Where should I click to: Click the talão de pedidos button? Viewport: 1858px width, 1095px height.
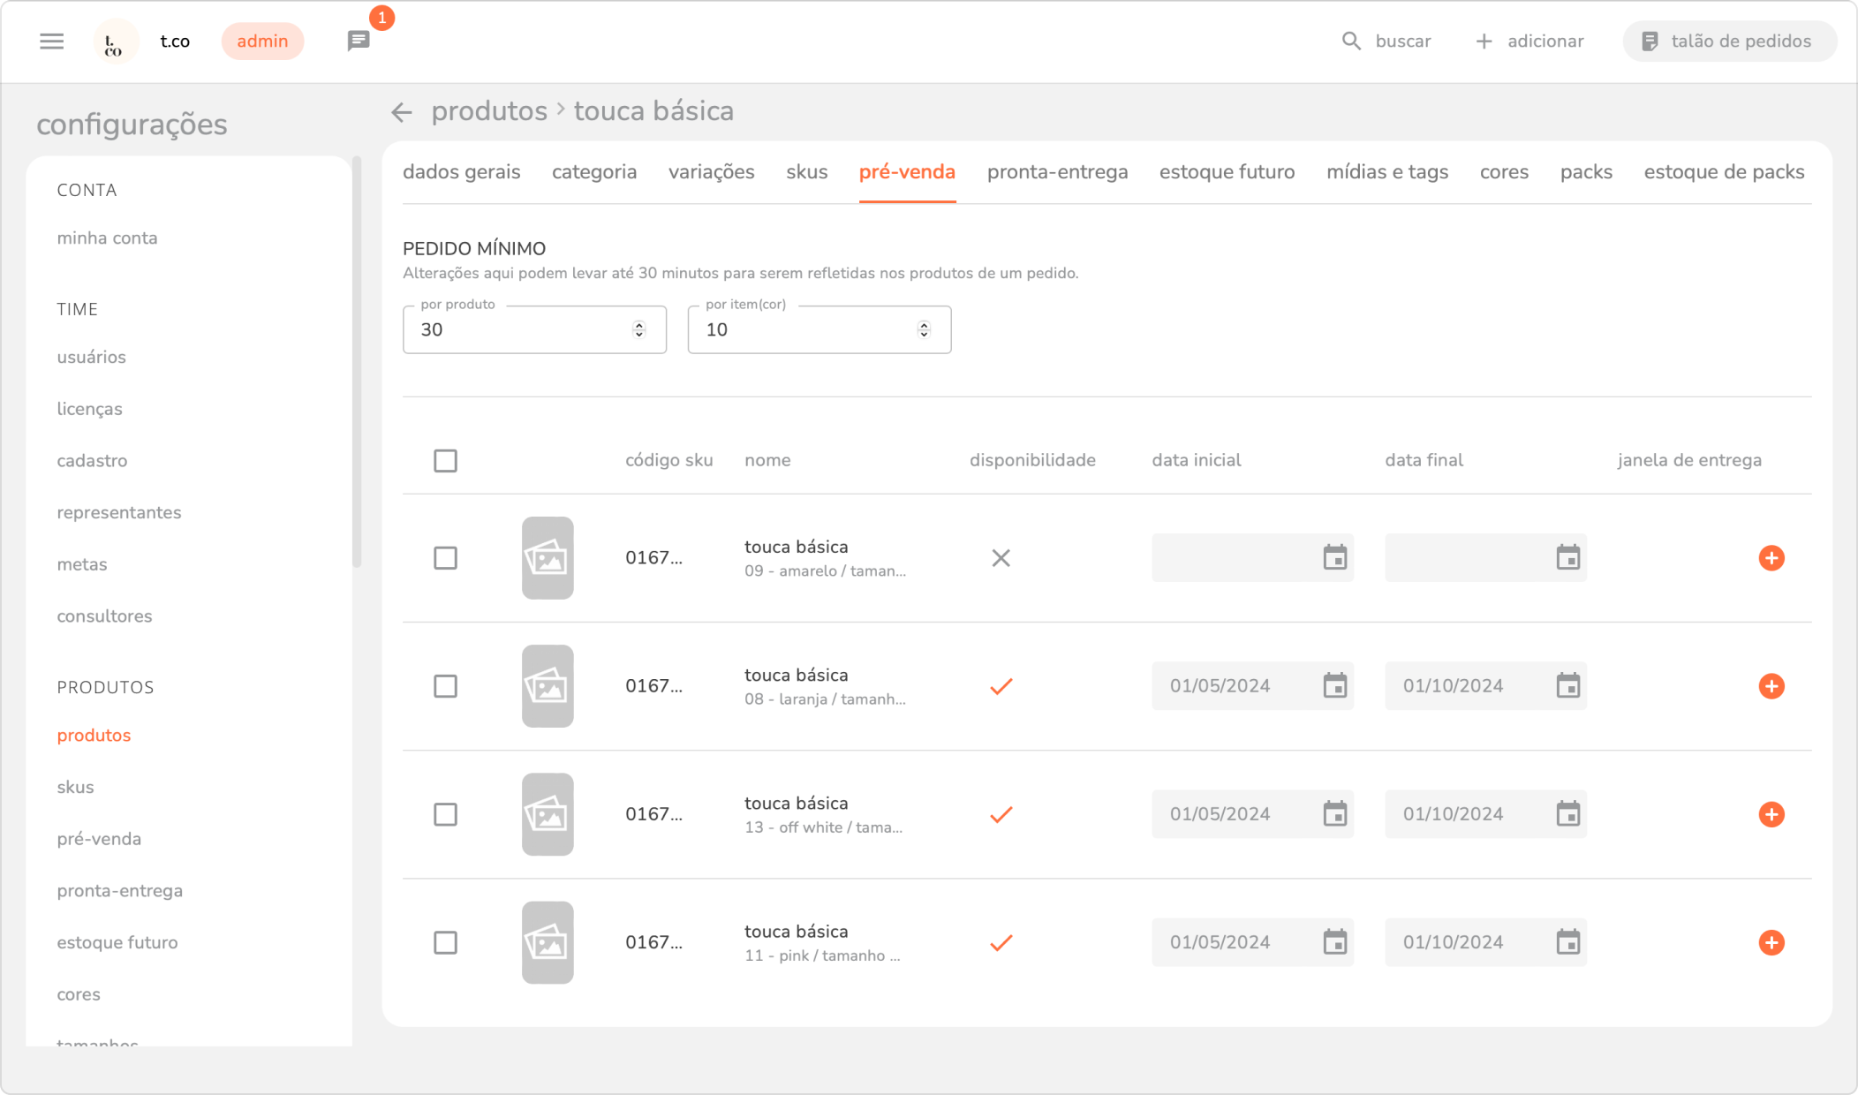(x=1729, y=42)
